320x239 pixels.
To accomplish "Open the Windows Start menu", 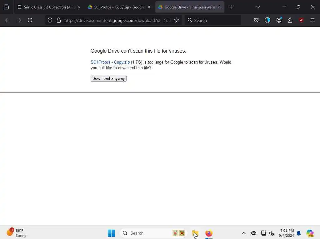I will pos(112,233).
